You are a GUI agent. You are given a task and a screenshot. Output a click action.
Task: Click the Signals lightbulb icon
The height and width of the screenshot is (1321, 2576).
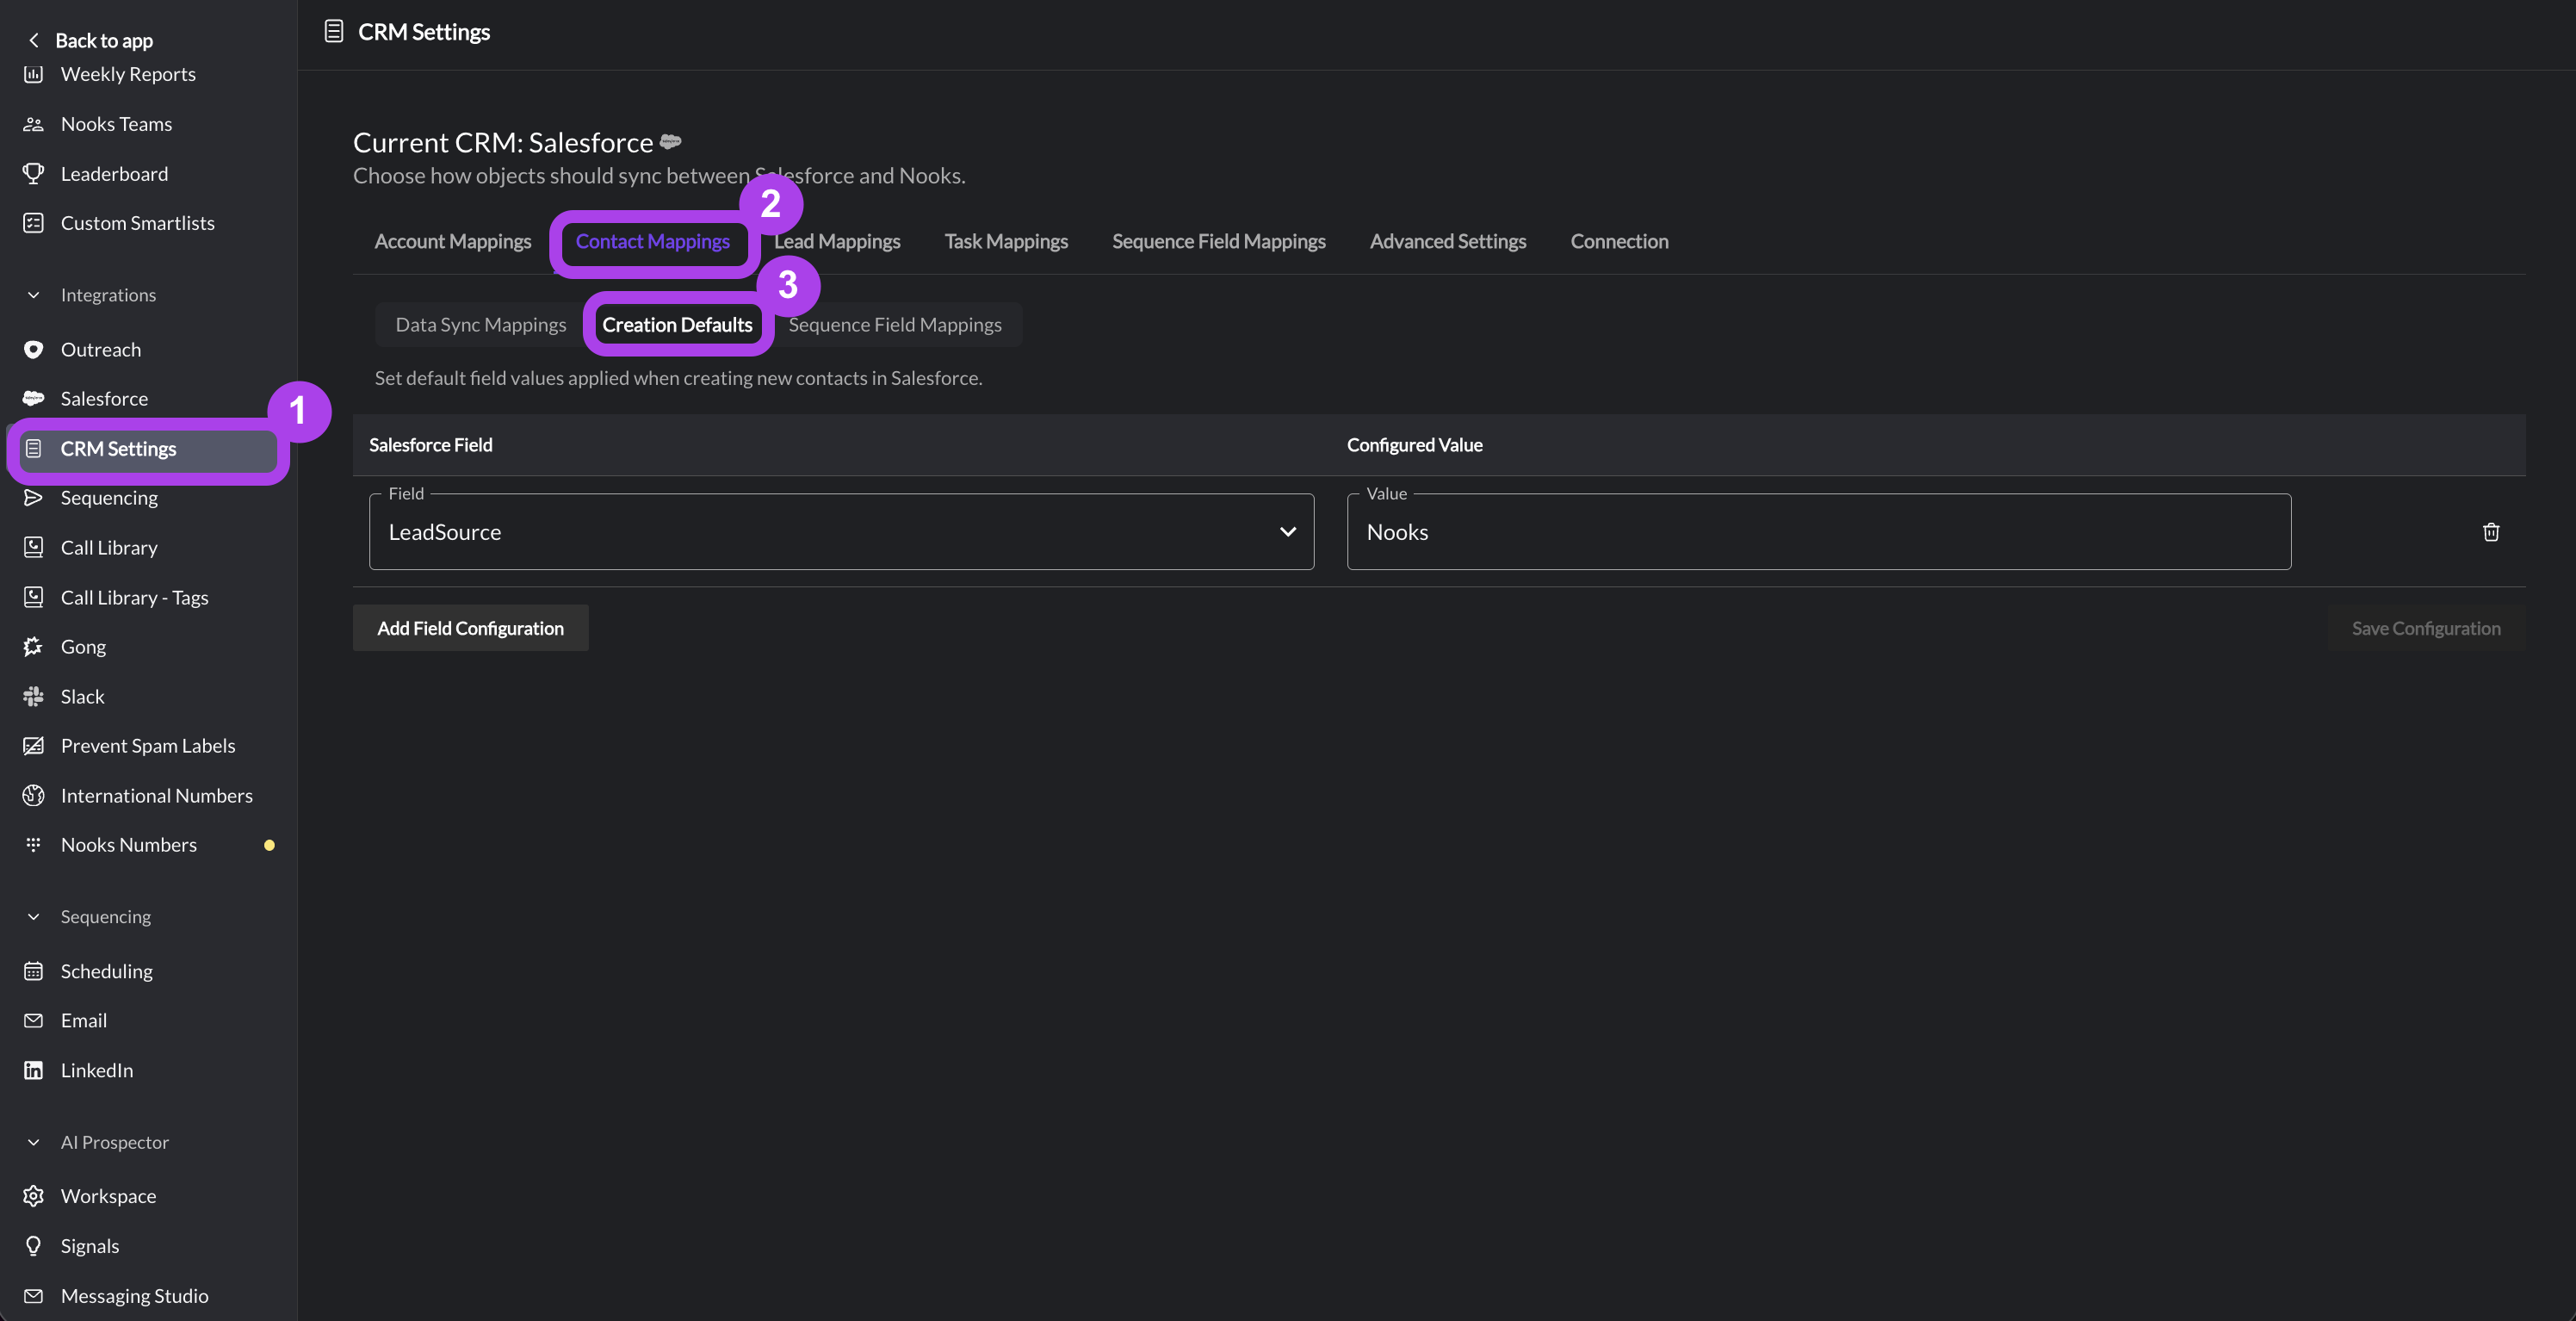[33, 1246]
